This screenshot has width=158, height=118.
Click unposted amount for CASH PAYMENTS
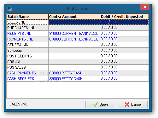click(x=125, y=73)
